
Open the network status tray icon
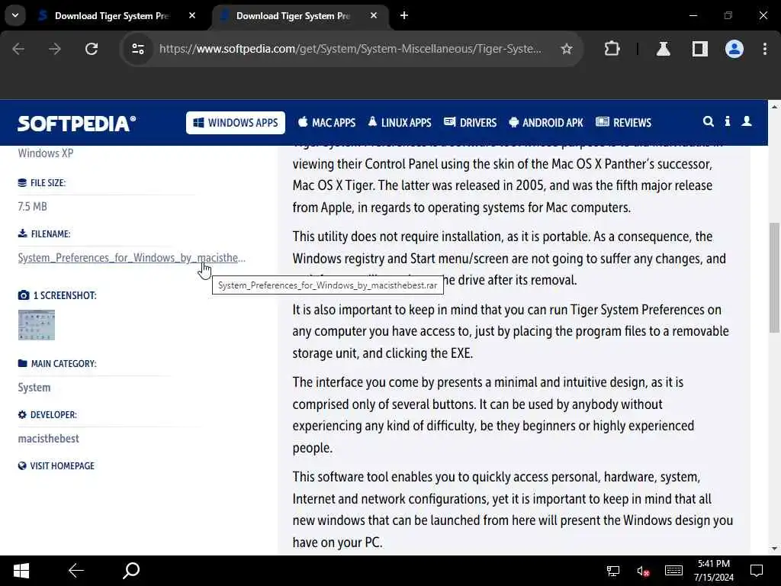(612, 571)
